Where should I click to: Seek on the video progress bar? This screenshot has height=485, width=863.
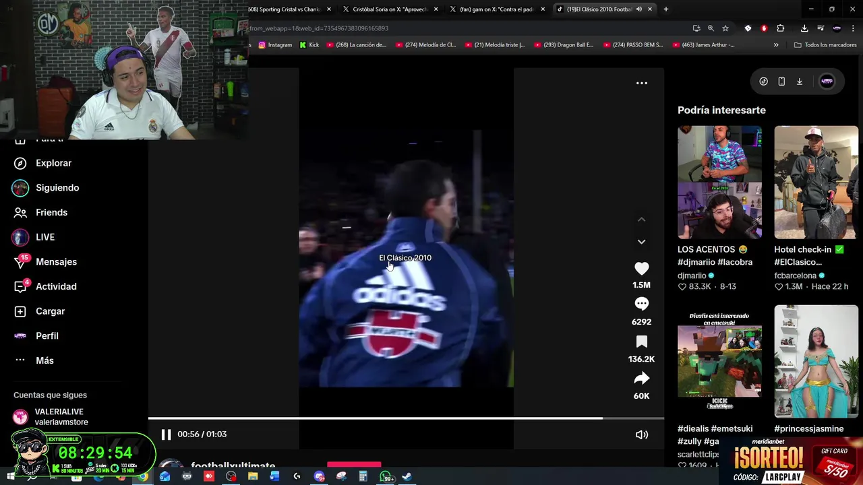pyautogui.click(x=406, y=418)
